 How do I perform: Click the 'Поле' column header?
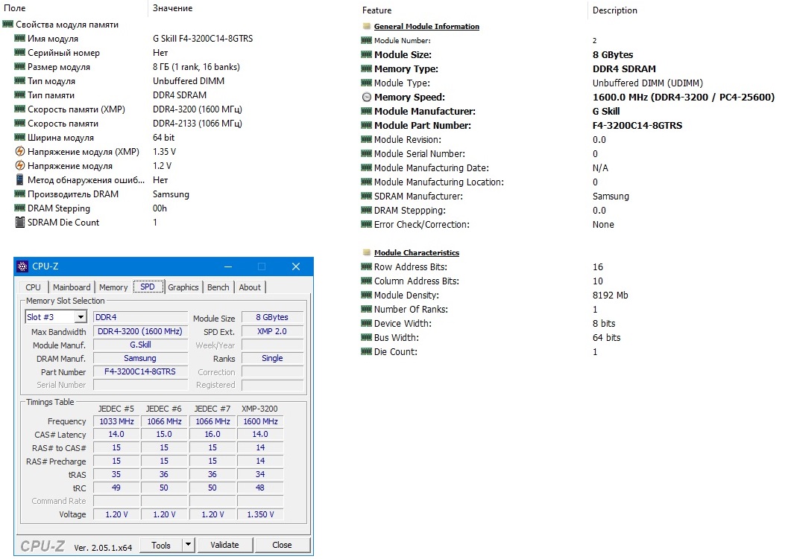(x=14, y=8)
